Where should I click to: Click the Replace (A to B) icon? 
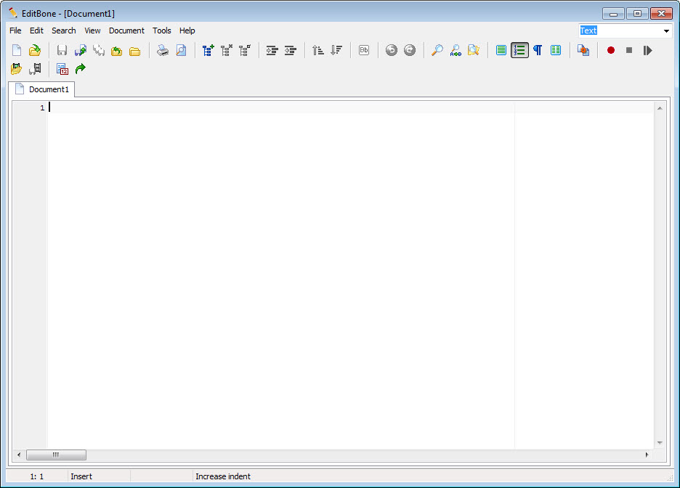tap(456, 51)
